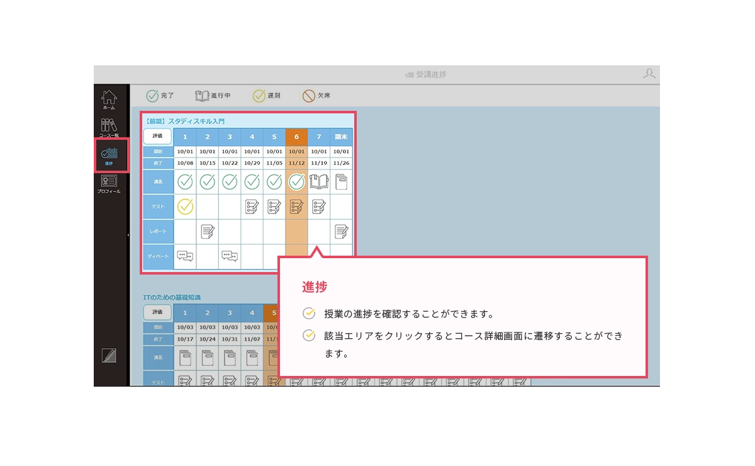Click the notepad pencil icon in sidebar
This screenshot has height=466, width=755.
(109, 355)
